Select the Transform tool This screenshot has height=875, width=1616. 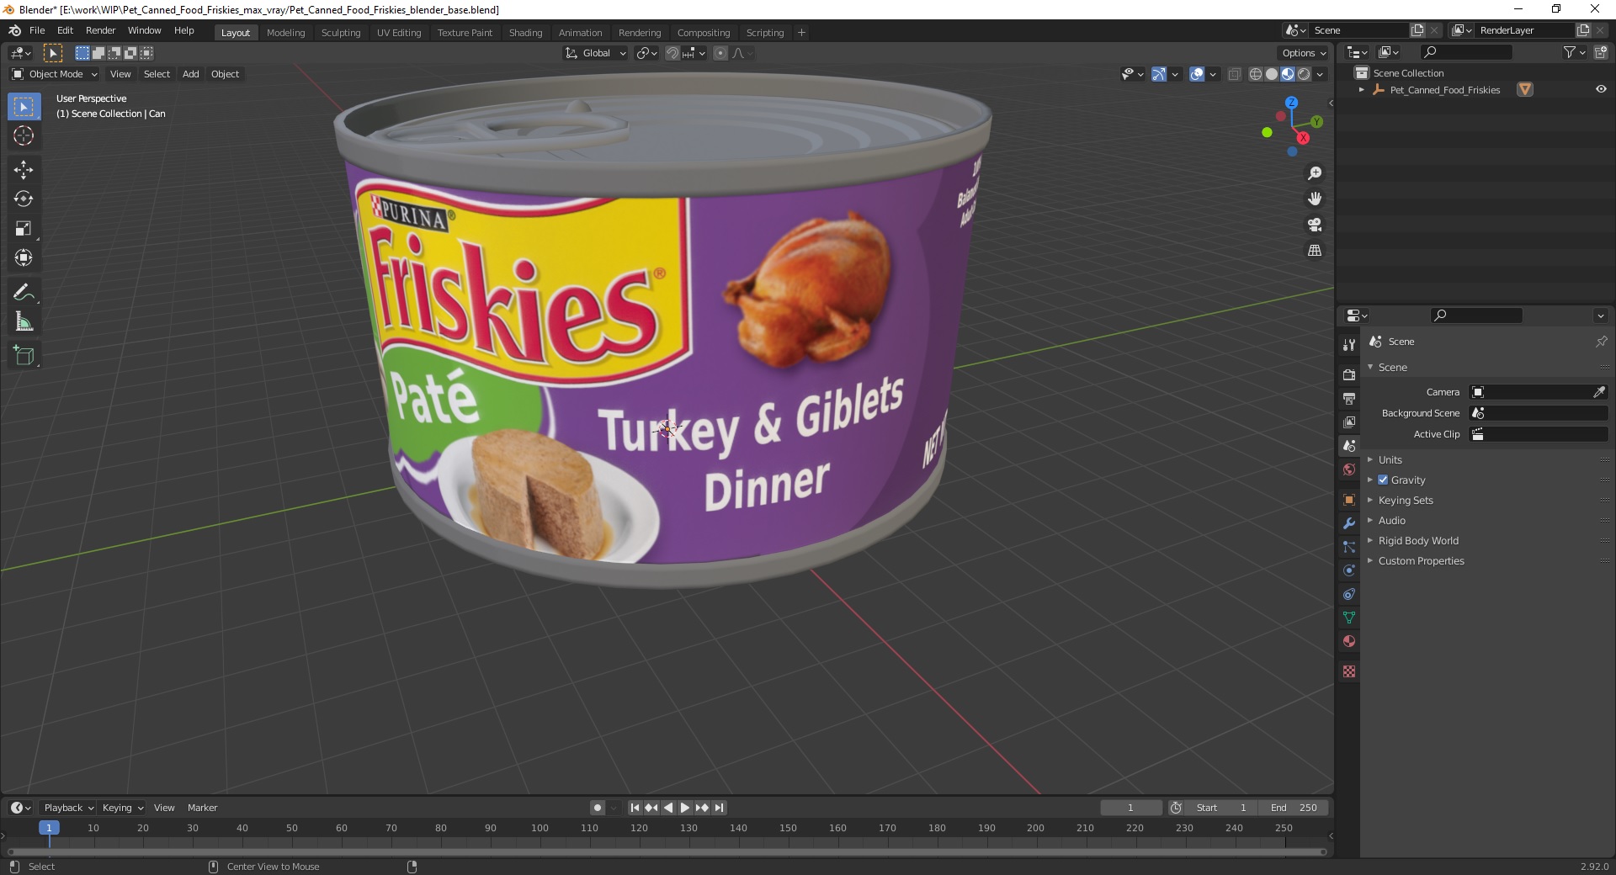click(24, 257)
